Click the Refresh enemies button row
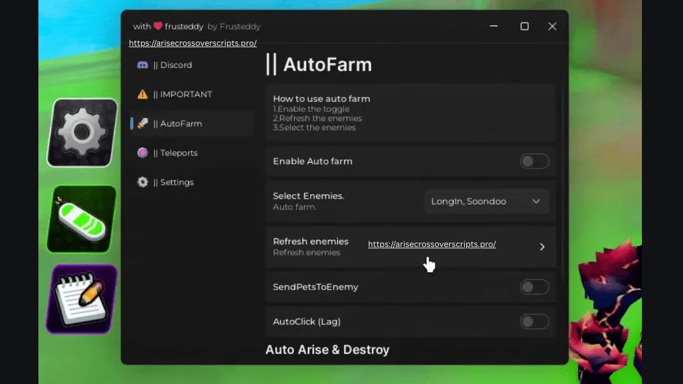 (x=411, y=247)
